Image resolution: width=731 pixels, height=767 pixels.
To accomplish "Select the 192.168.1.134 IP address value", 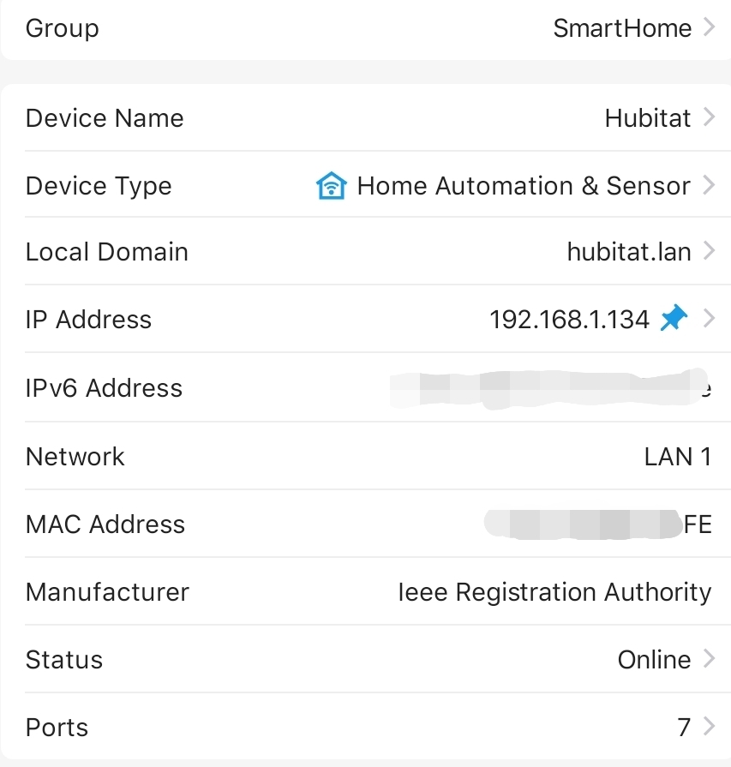I will (x=570, y=320).
